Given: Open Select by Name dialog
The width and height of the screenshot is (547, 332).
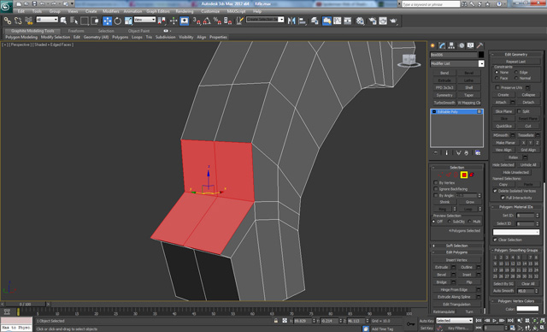Looking at the screenshot, I should [x=74, y=21].
